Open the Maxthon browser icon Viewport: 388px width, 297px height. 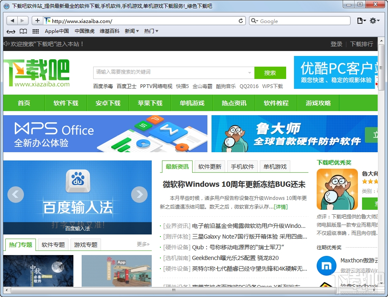point(327,266)
